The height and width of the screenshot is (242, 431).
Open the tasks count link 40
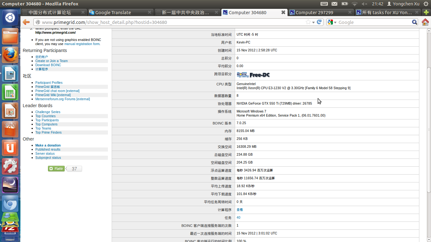tap(239, 217)
